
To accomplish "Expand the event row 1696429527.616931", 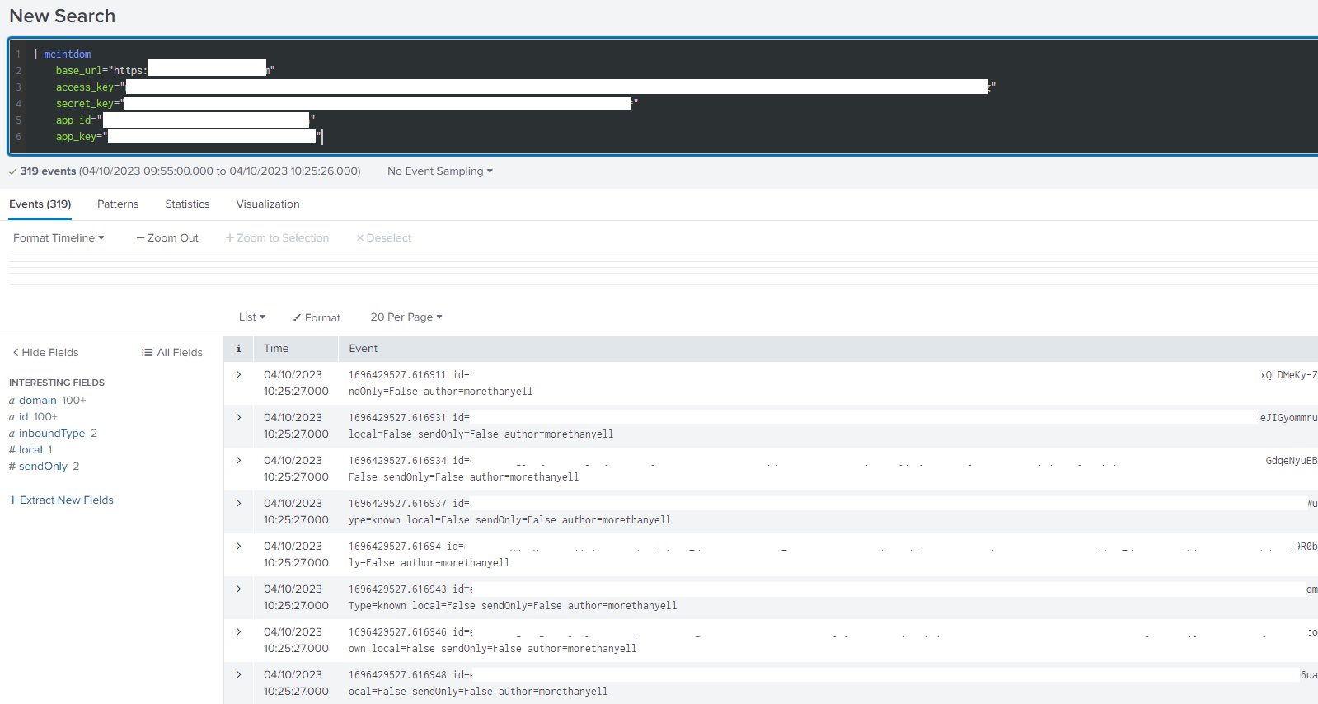I will point(239,417).
